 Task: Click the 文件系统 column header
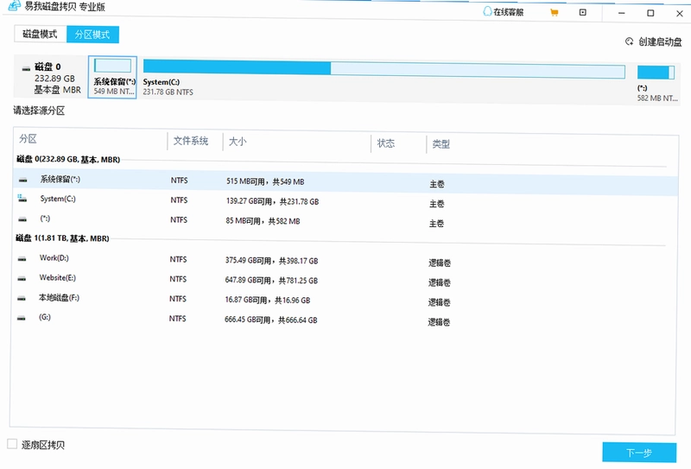(x=190, y=141)
